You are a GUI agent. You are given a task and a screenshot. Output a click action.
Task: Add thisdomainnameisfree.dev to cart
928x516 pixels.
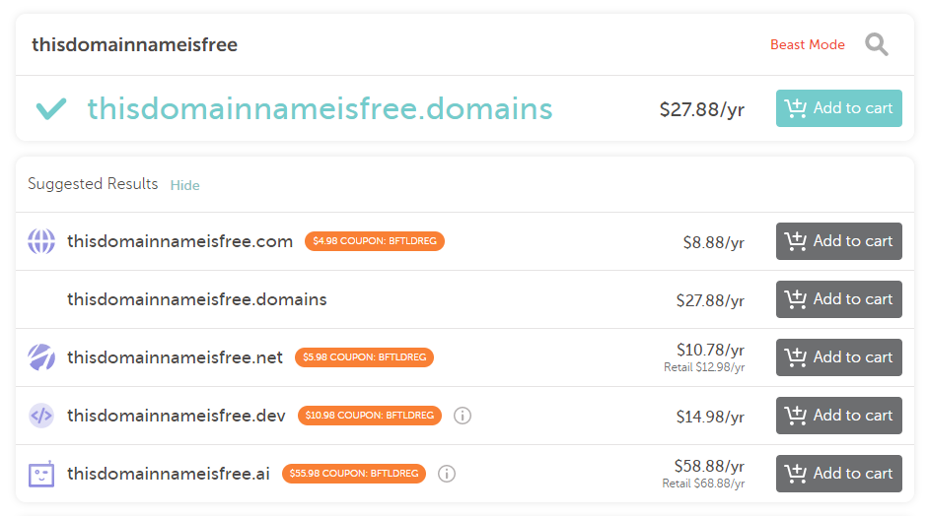click(x=838, y=416)
